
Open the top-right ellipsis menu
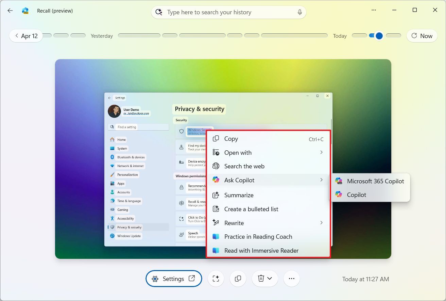point(374,10)
